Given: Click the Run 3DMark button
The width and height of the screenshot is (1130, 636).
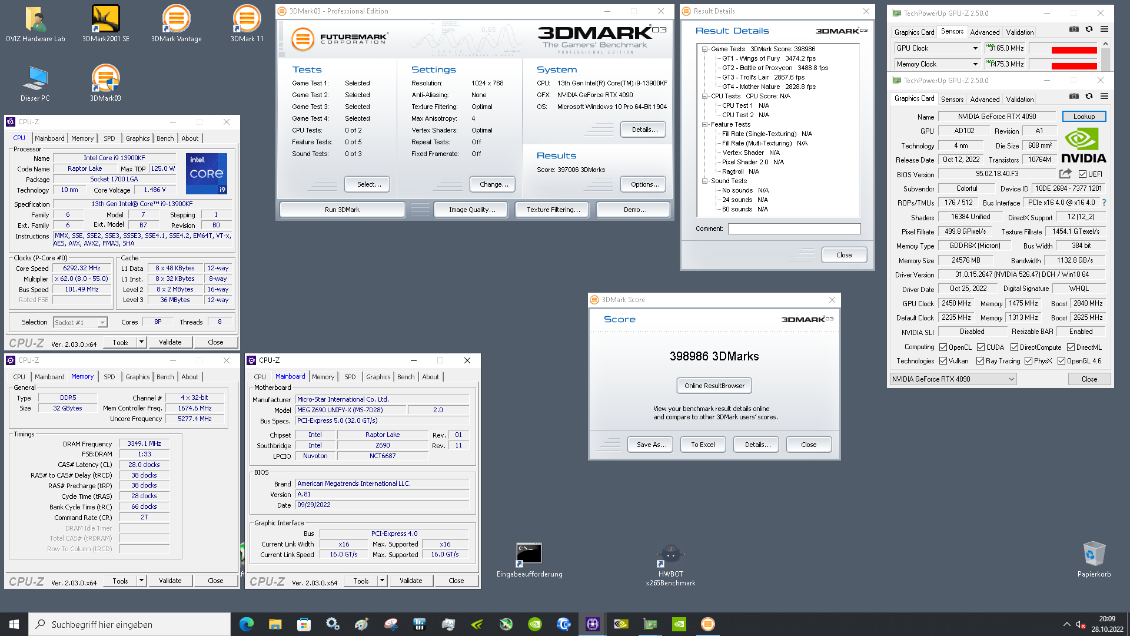Looking at the screenshot, I should point(342,210).
